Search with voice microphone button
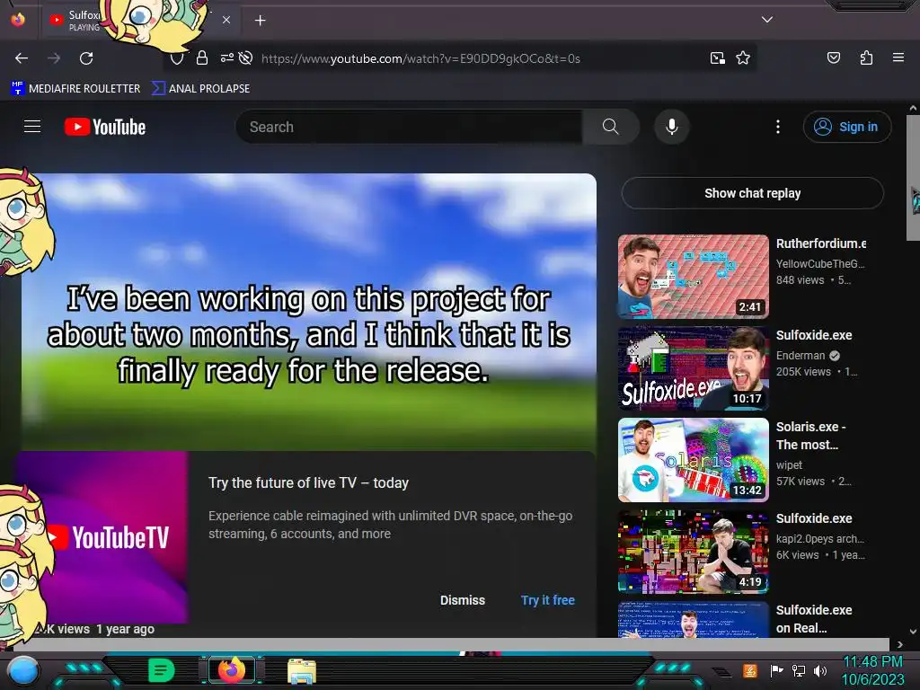The image size is (920, 690). coord(672,127)
